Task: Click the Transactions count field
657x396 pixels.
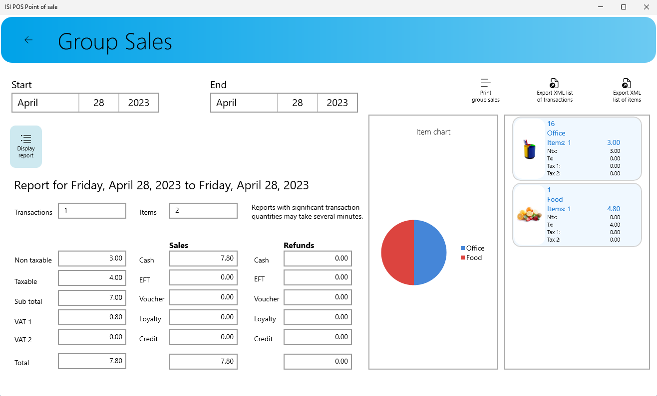Action: tap(92, 211)
